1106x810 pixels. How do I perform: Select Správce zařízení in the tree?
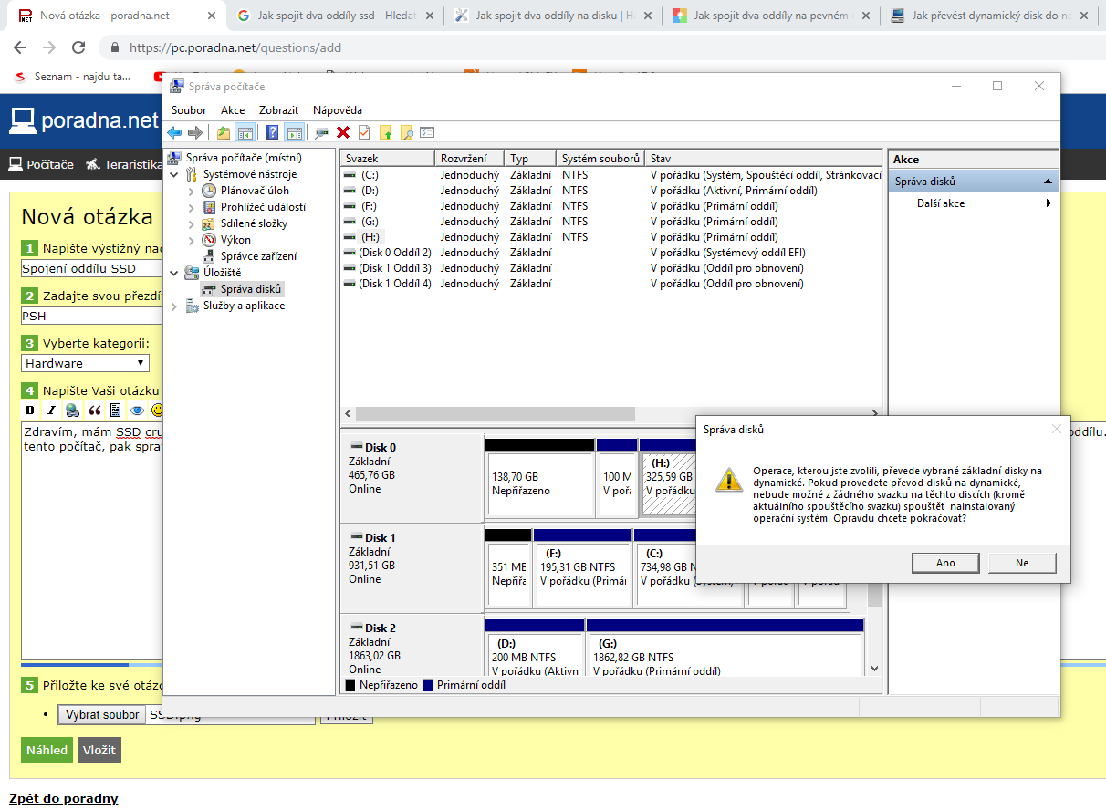click(x=258, y=256)
